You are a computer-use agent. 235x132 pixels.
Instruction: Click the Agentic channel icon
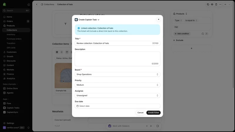(x=4, y=93)
